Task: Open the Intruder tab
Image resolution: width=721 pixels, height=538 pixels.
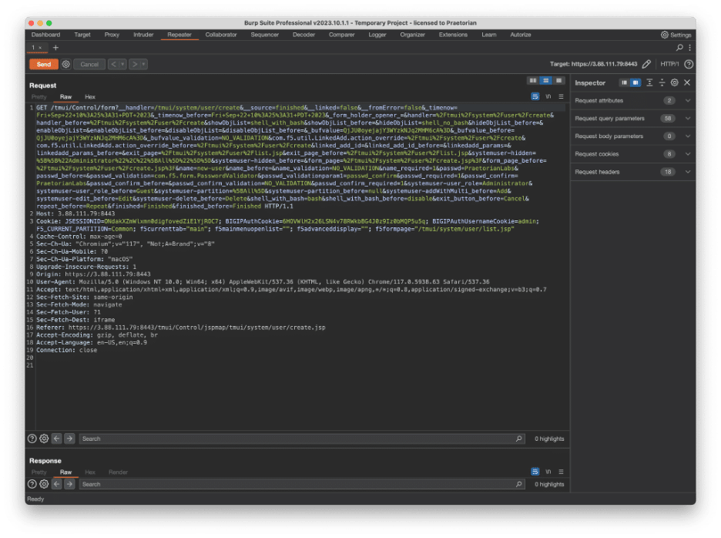Action: tap(143, 35)
